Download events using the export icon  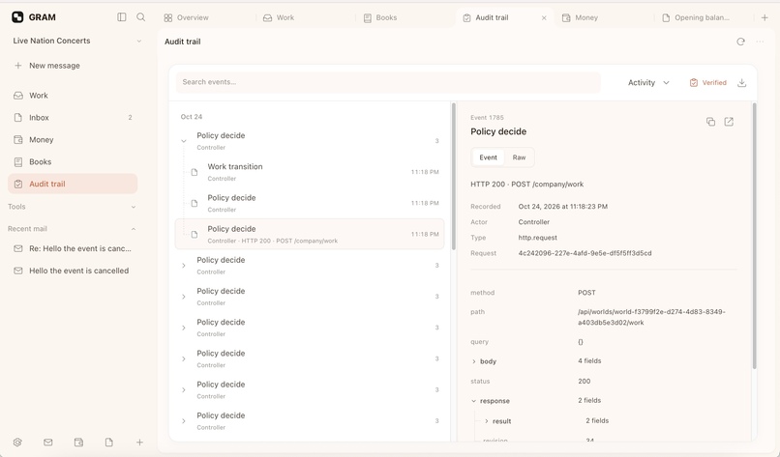(741, 82)
